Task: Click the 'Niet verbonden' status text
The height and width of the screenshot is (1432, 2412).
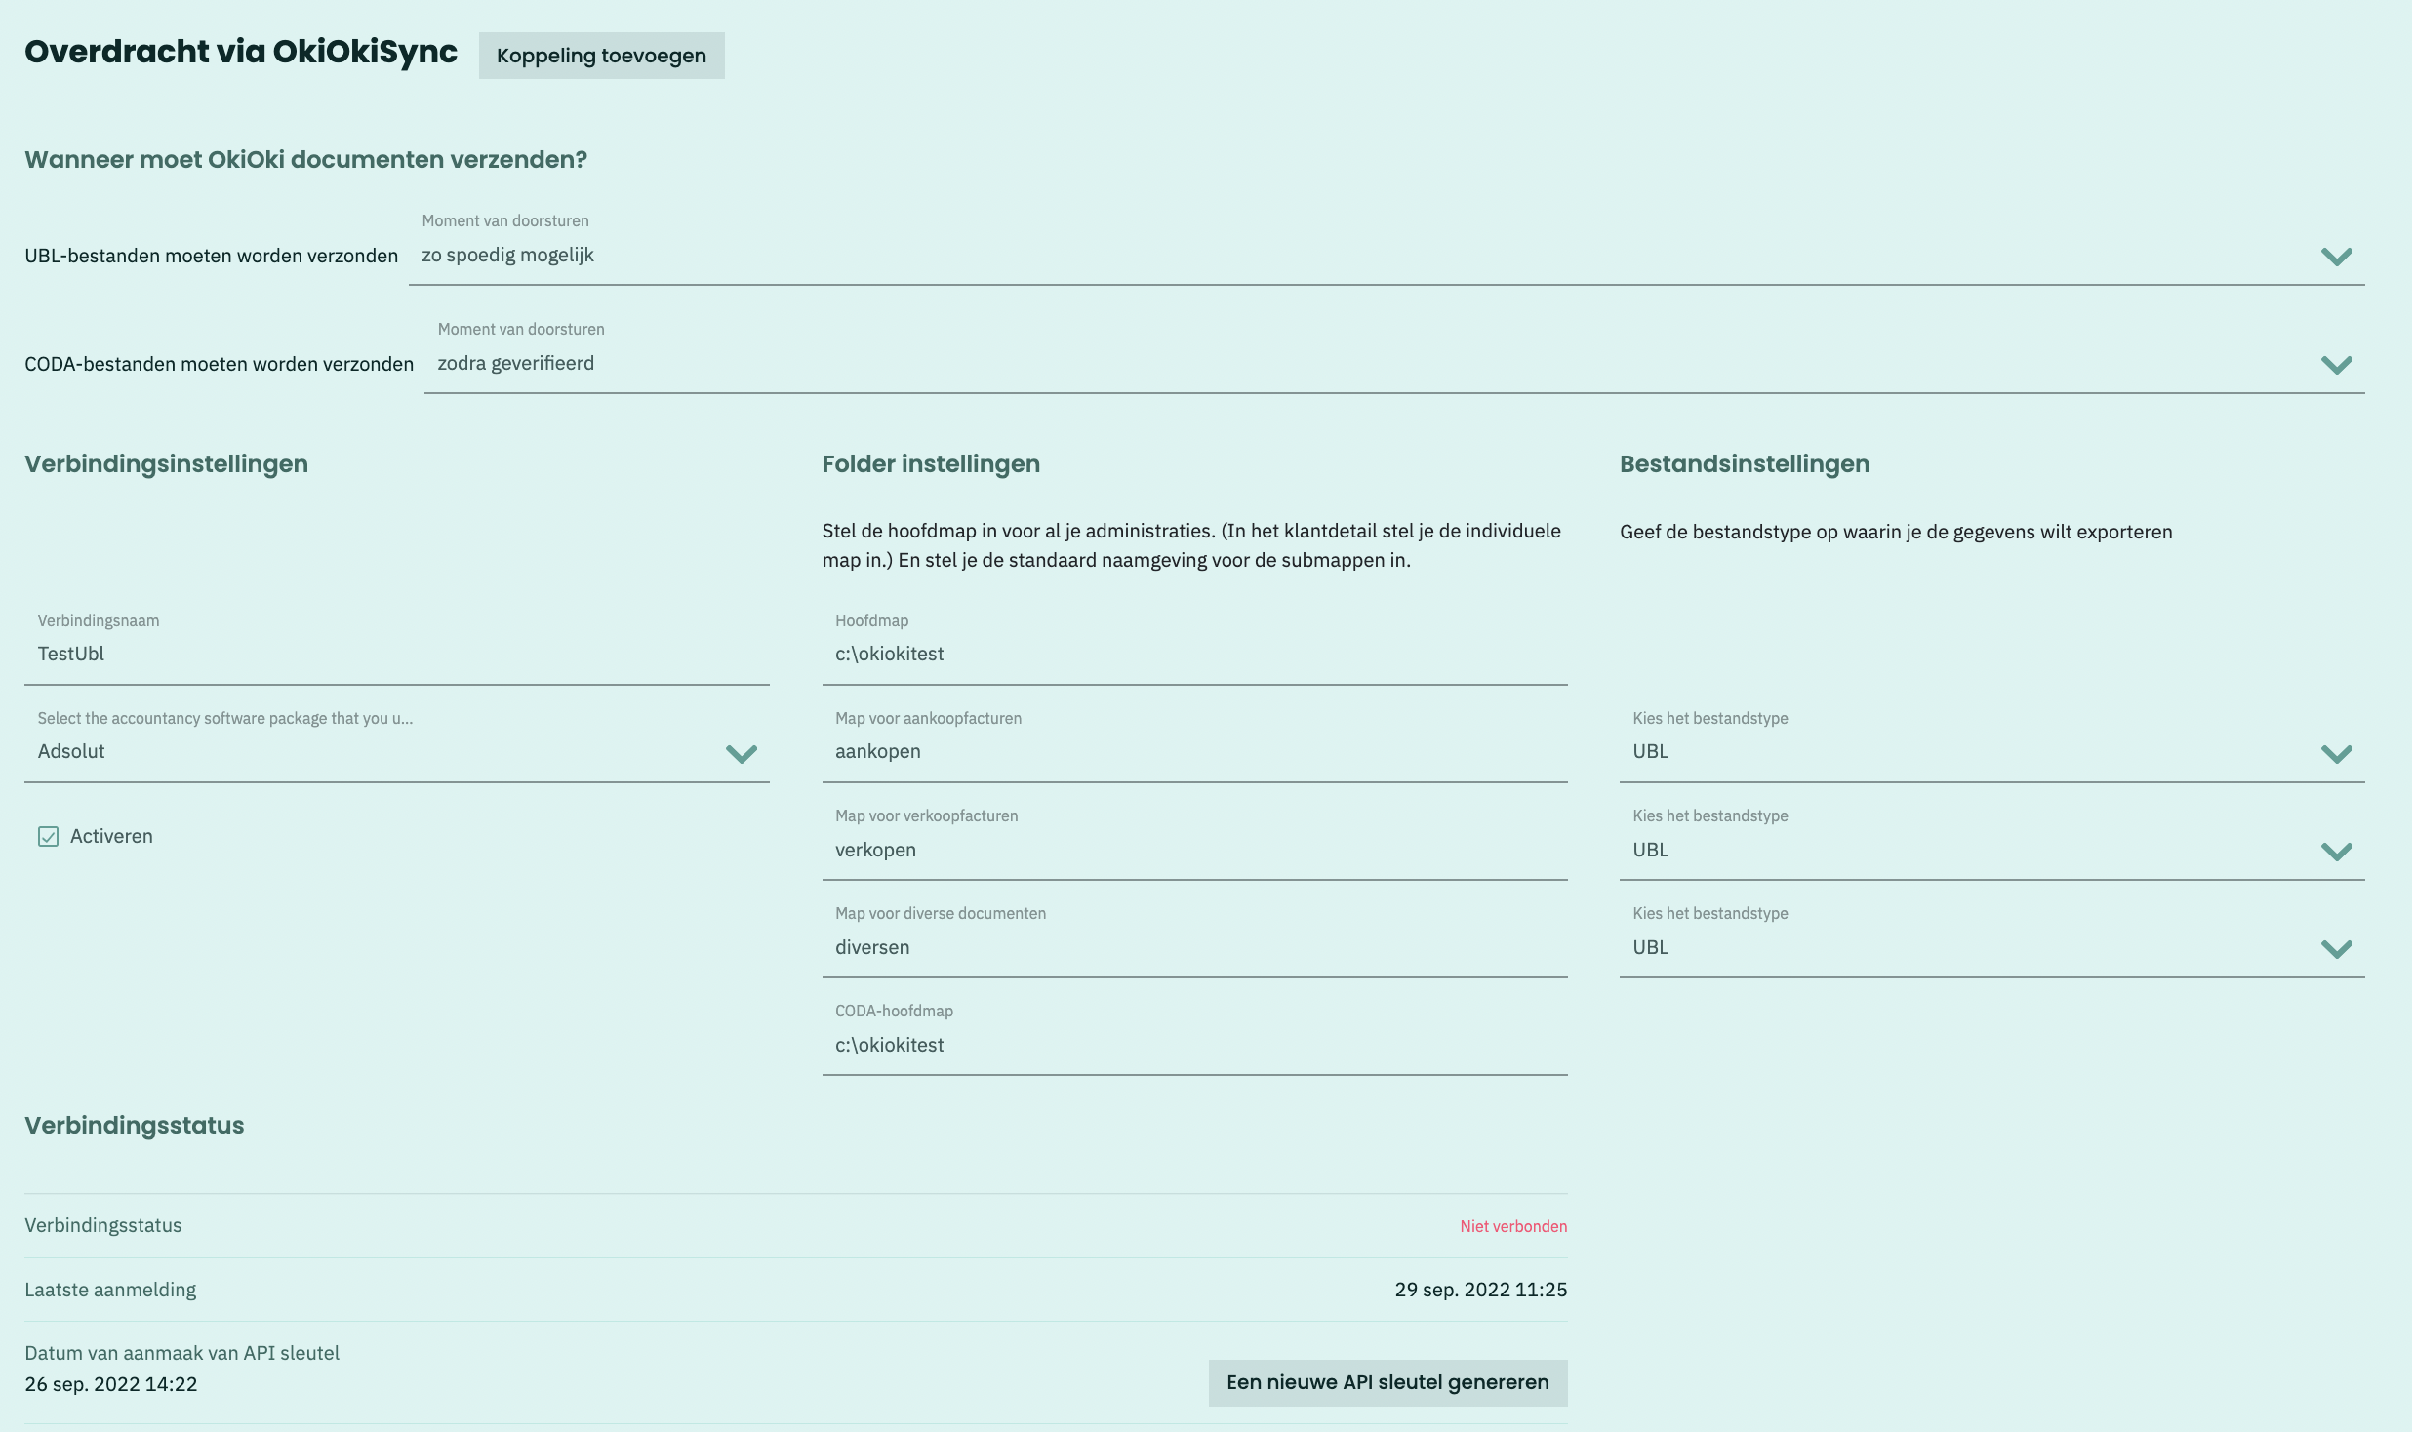Action: click(x=1513, y=1226)
